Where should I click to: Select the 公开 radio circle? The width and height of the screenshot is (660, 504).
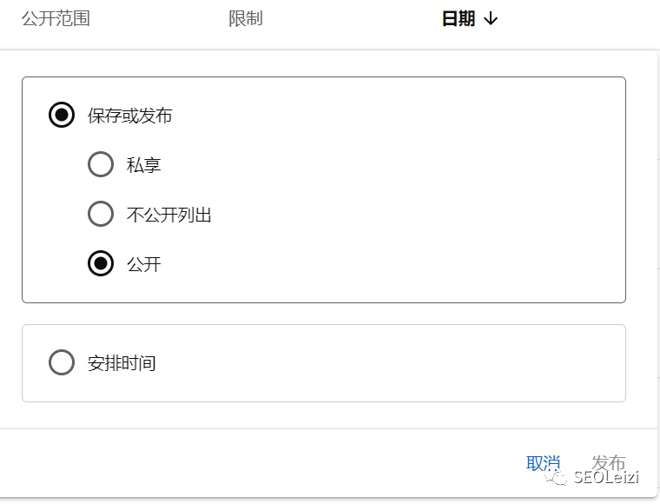pos(101,263)
